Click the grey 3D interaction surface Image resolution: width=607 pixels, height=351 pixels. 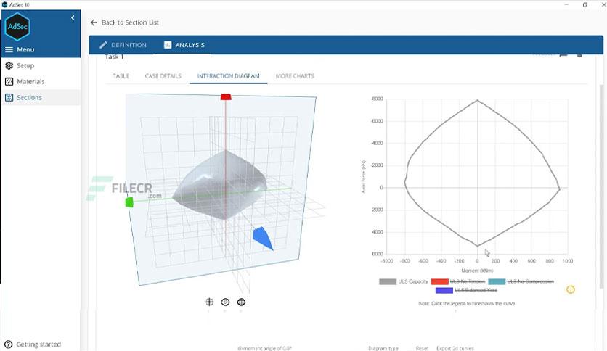pos(221,183)
